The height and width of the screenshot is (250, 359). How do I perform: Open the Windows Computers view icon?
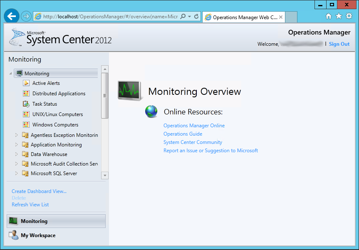26,125
